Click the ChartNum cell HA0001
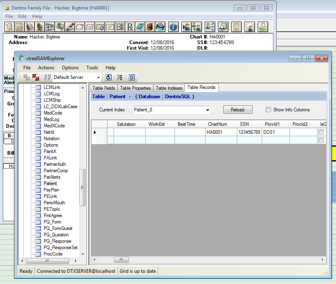 221,132
